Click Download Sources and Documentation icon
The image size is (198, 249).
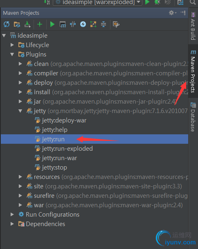click(x=27, y=24)
